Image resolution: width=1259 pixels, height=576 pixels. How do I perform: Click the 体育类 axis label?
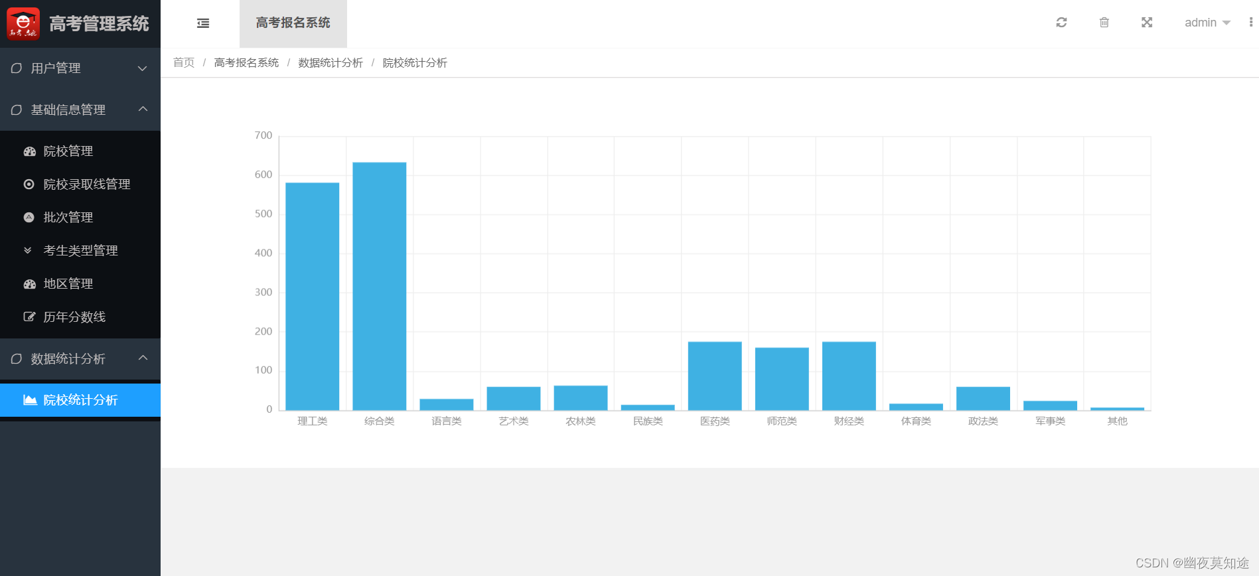(x=916, y=421)
